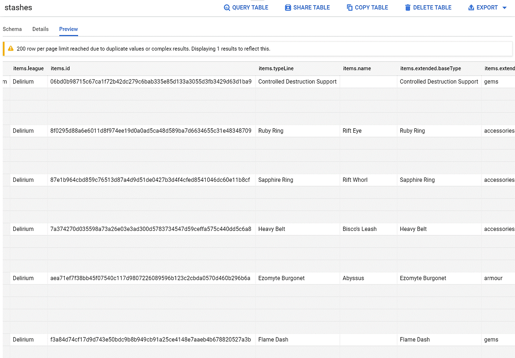Click the Heavy Belt typeLine cell
This screenshot has width=515, height=358.
coord(298,229)
